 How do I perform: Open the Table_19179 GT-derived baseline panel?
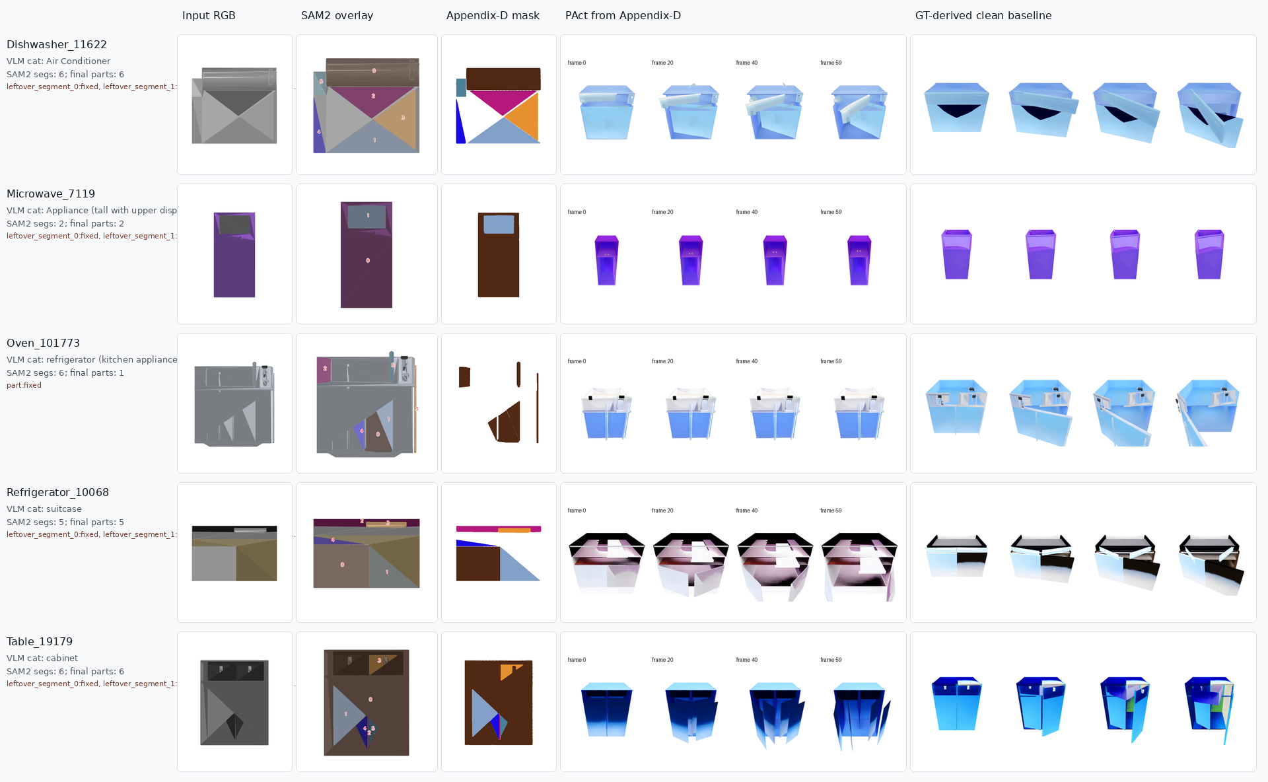point(1083,702)
